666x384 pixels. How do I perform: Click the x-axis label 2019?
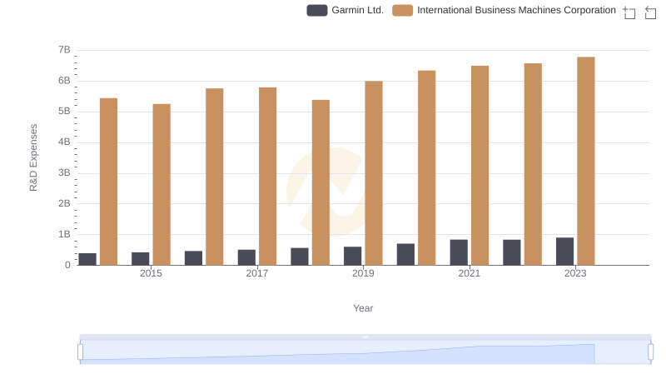(x=363, y=273)
